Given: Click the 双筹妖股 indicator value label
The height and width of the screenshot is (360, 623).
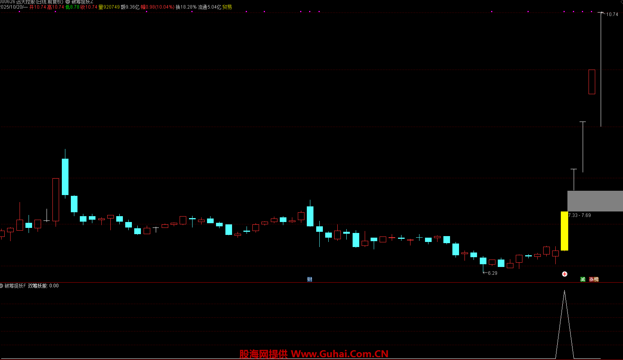Looking at the screenshot, I should coord(43,286).
